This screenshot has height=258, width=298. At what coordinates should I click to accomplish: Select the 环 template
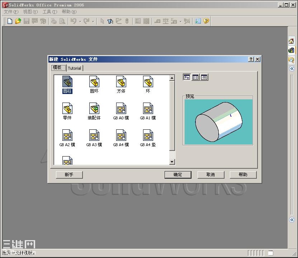(x=148, y=85)
